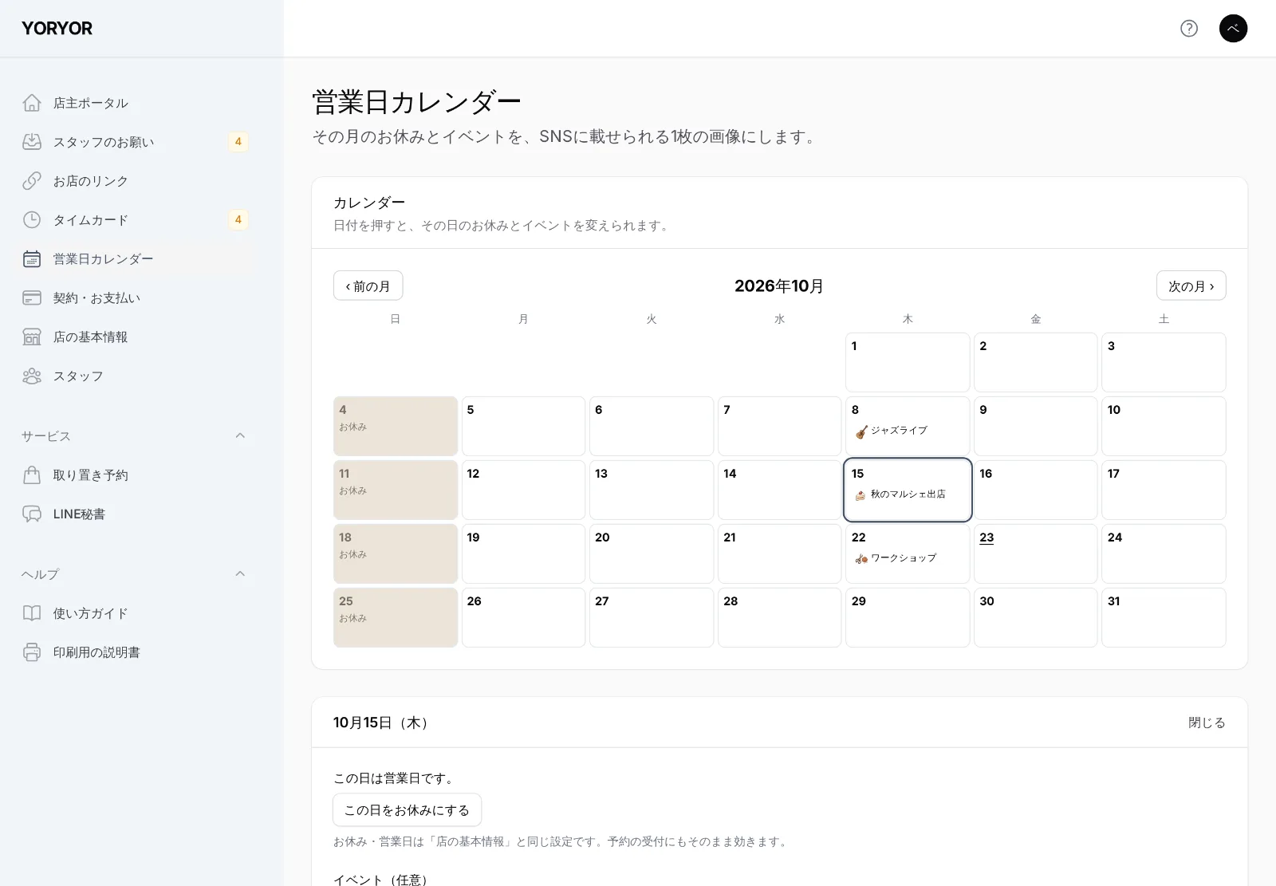Go to お店のリンク page
The image size is (1276, 886).
pyautogui.click(x=134, y=181)
